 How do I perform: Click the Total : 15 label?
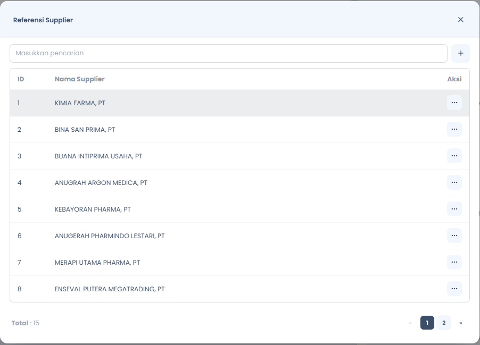26,323
